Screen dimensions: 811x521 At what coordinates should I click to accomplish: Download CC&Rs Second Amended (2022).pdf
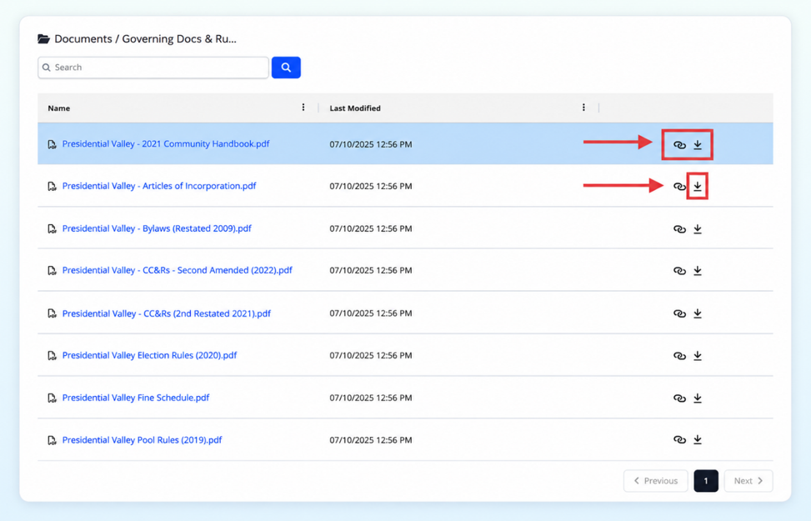(x=697, y=271)
